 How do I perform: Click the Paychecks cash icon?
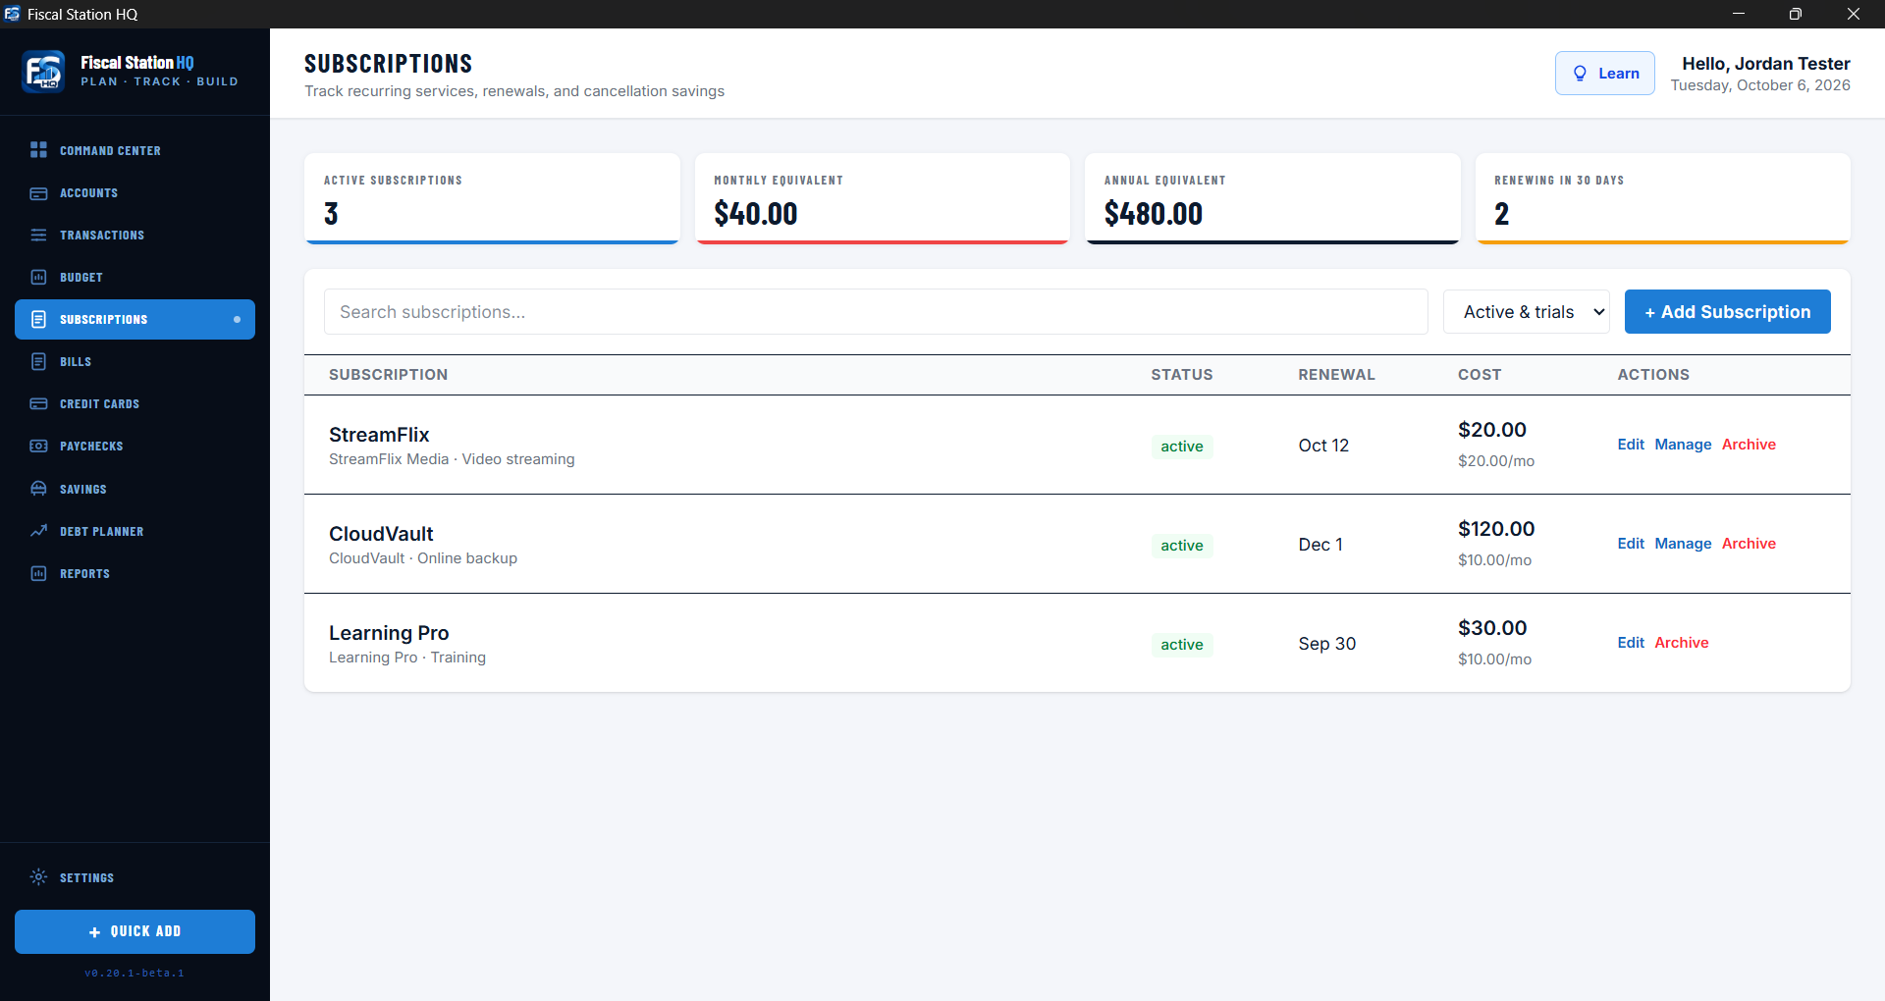tap(38, 447)
